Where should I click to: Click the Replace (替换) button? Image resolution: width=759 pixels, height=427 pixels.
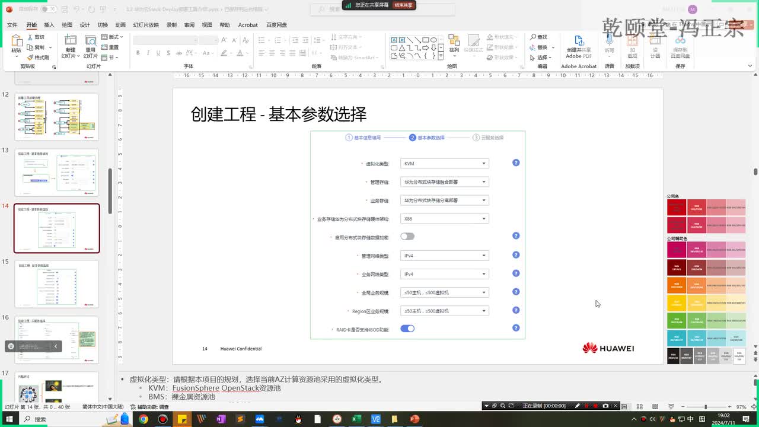pos(539,47)
